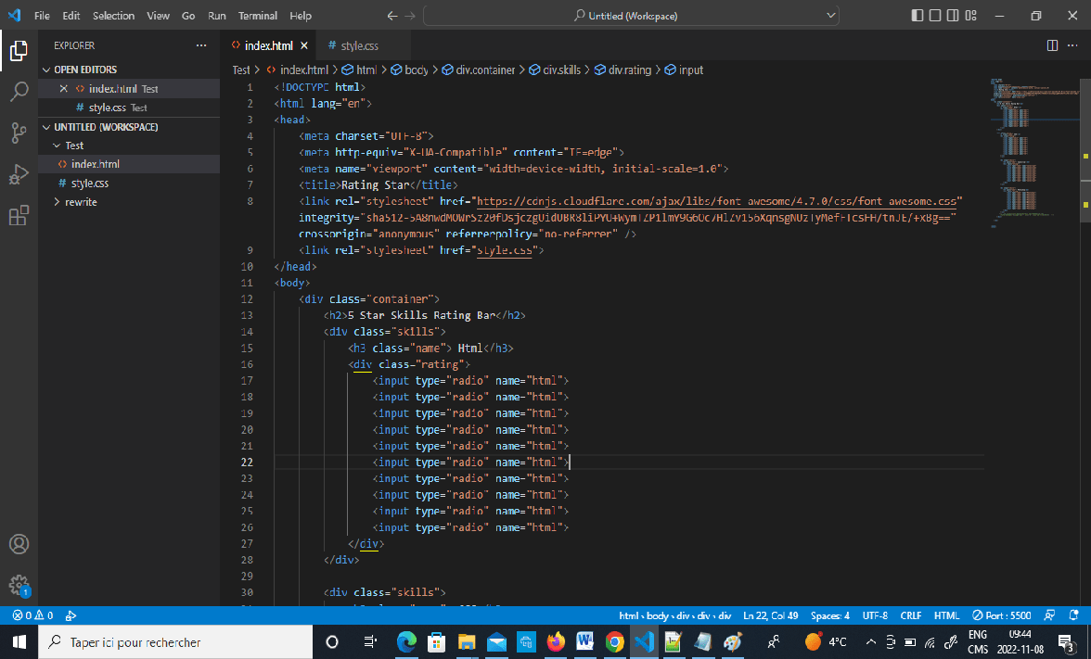
Task: Change indentation via Spaces: 4
Action: 830,615
